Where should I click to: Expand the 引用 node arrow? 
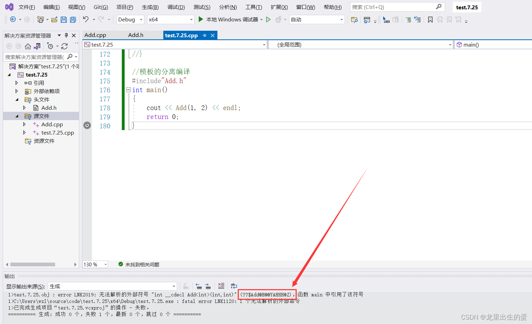17,83
